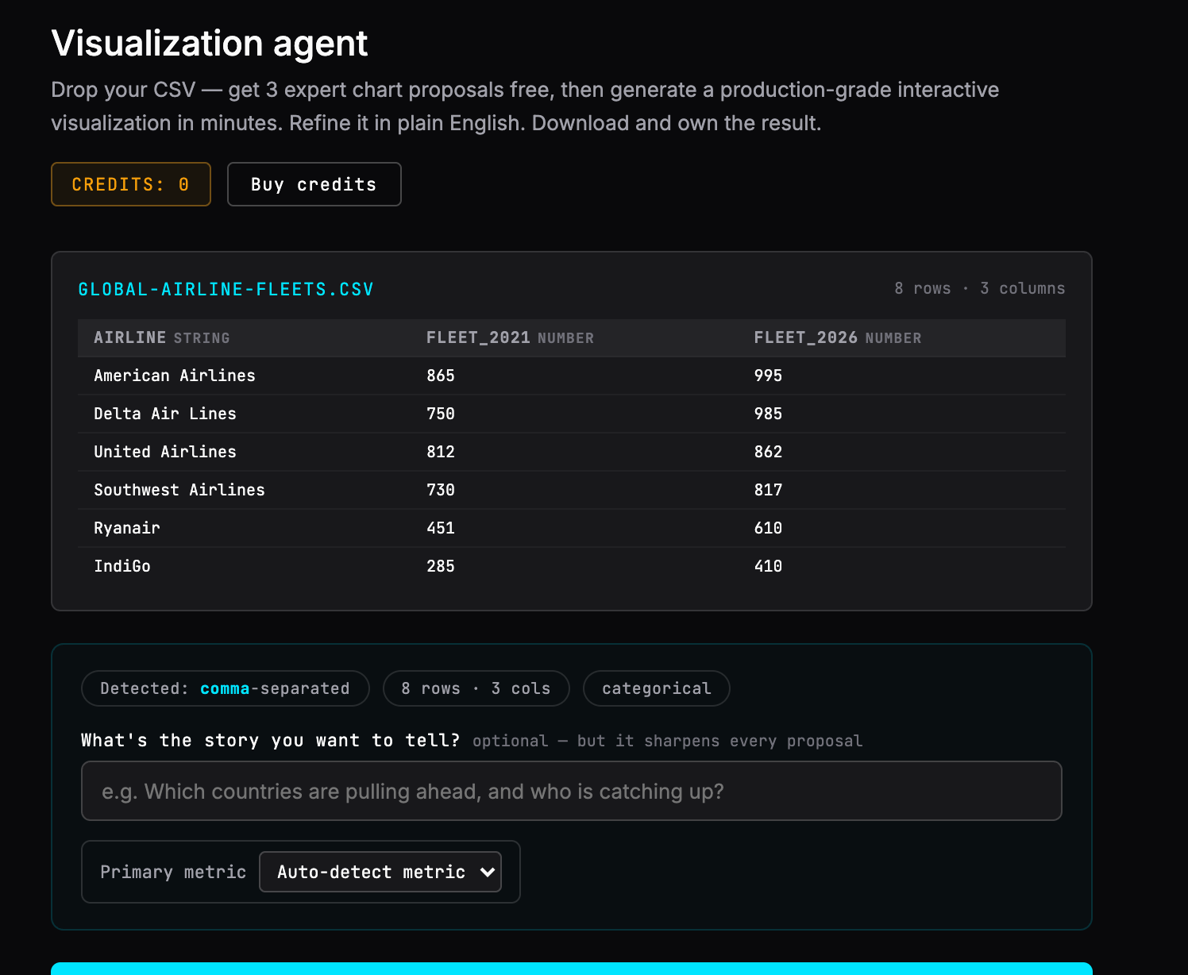The height and width of the screenshot is (975, 1188).
Task: Click the Detected: comma-separated chip
Action: [x=226, y=688]
